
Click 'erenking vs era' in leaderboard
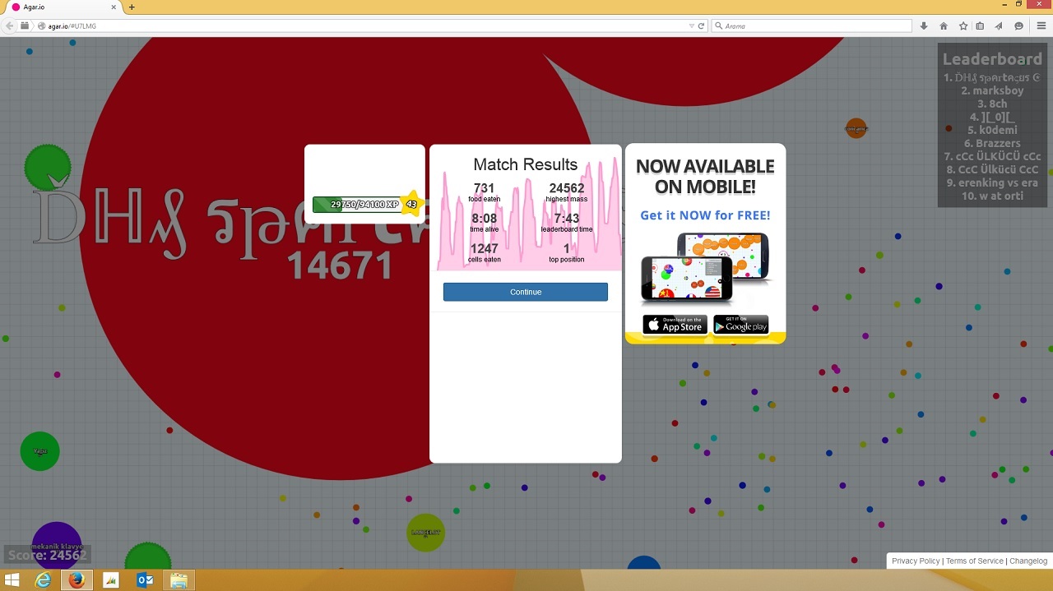coord(992,182)
